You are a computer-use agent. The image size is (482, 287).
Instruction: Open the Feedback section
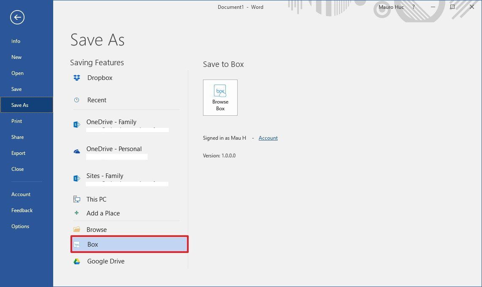(22, 210)
